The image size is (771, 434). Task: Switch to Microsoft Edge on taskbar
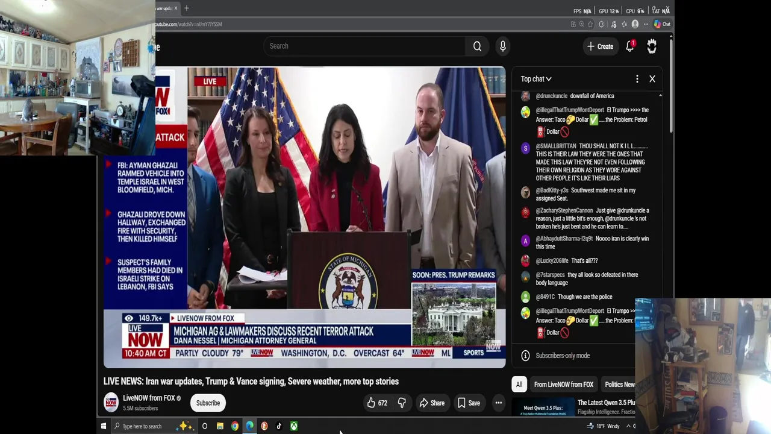point(249,426)
